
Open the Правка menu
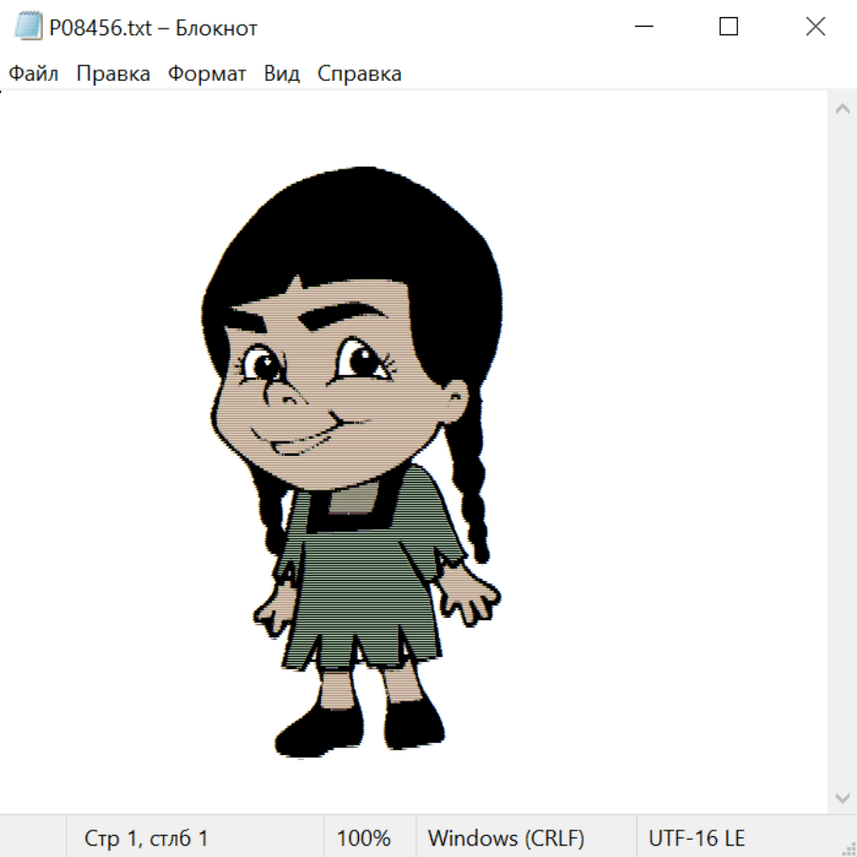click(113, 74)
